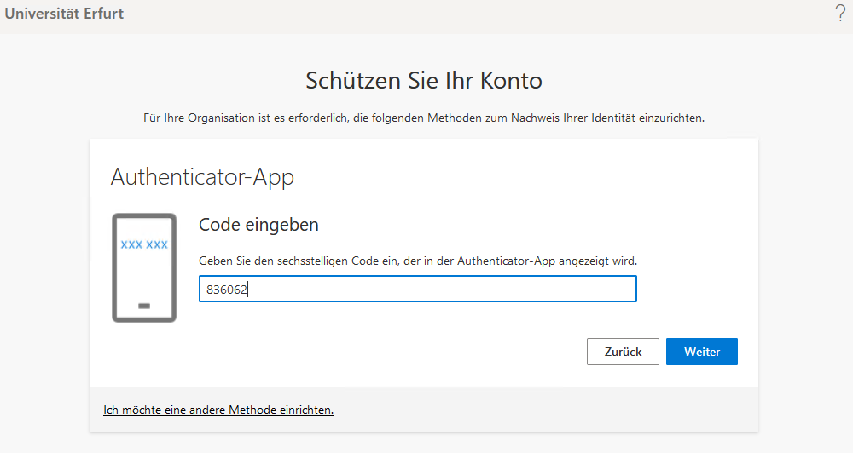The image size is (853, 453).
Task: Click empty right end of code field
Action: pyautogui.click(x=597, y=290)
